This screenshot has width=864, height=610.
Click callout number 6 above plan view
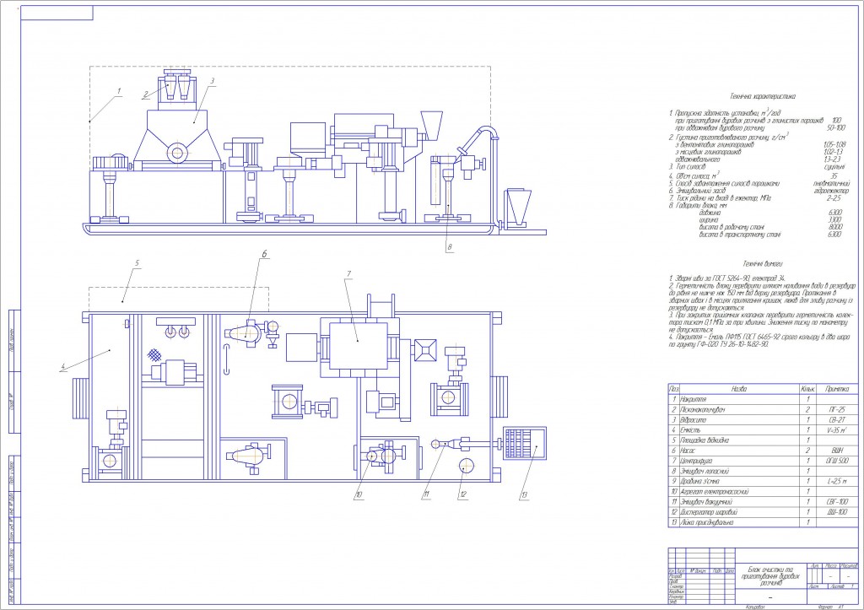click(264, 254)
